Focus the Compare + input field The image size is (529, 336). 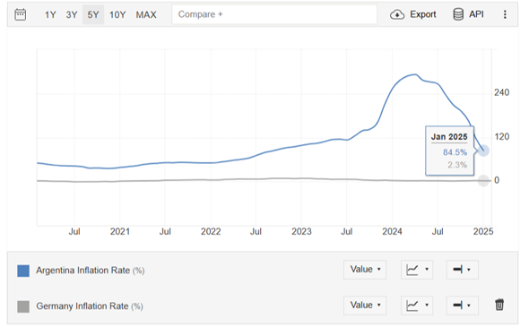pos(274,14)
